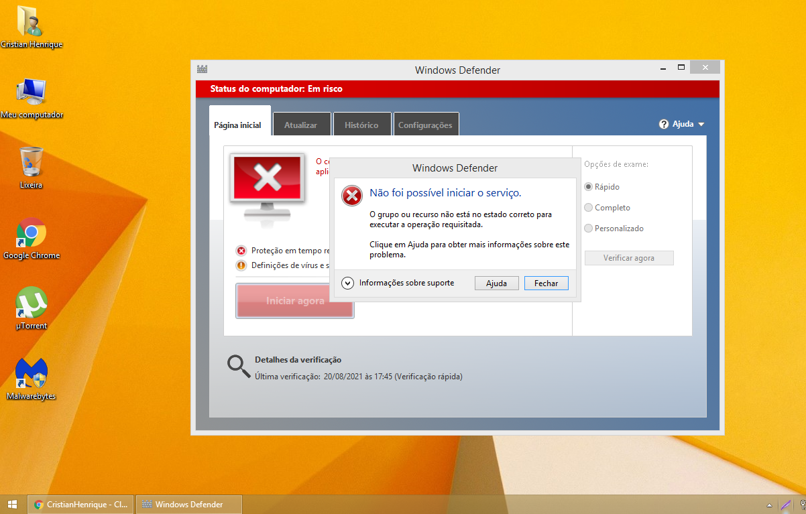Click the Detalhes da verificação heading
The height and width of the screenshot is (514, 806).
pos(298,360)
